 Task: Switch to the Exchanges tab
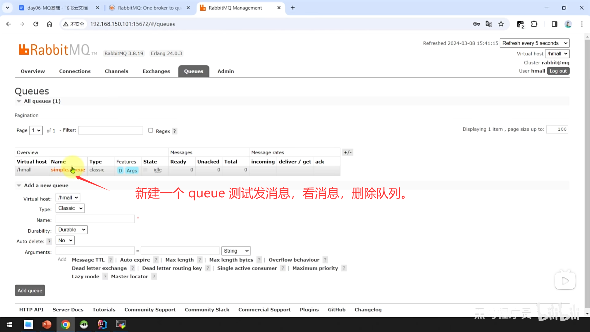(x=156, y=71)
